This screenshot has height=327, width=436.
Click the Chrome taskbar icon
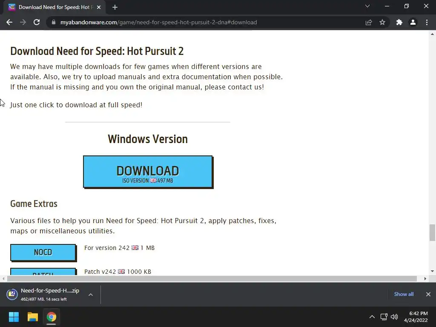[51, 317]
